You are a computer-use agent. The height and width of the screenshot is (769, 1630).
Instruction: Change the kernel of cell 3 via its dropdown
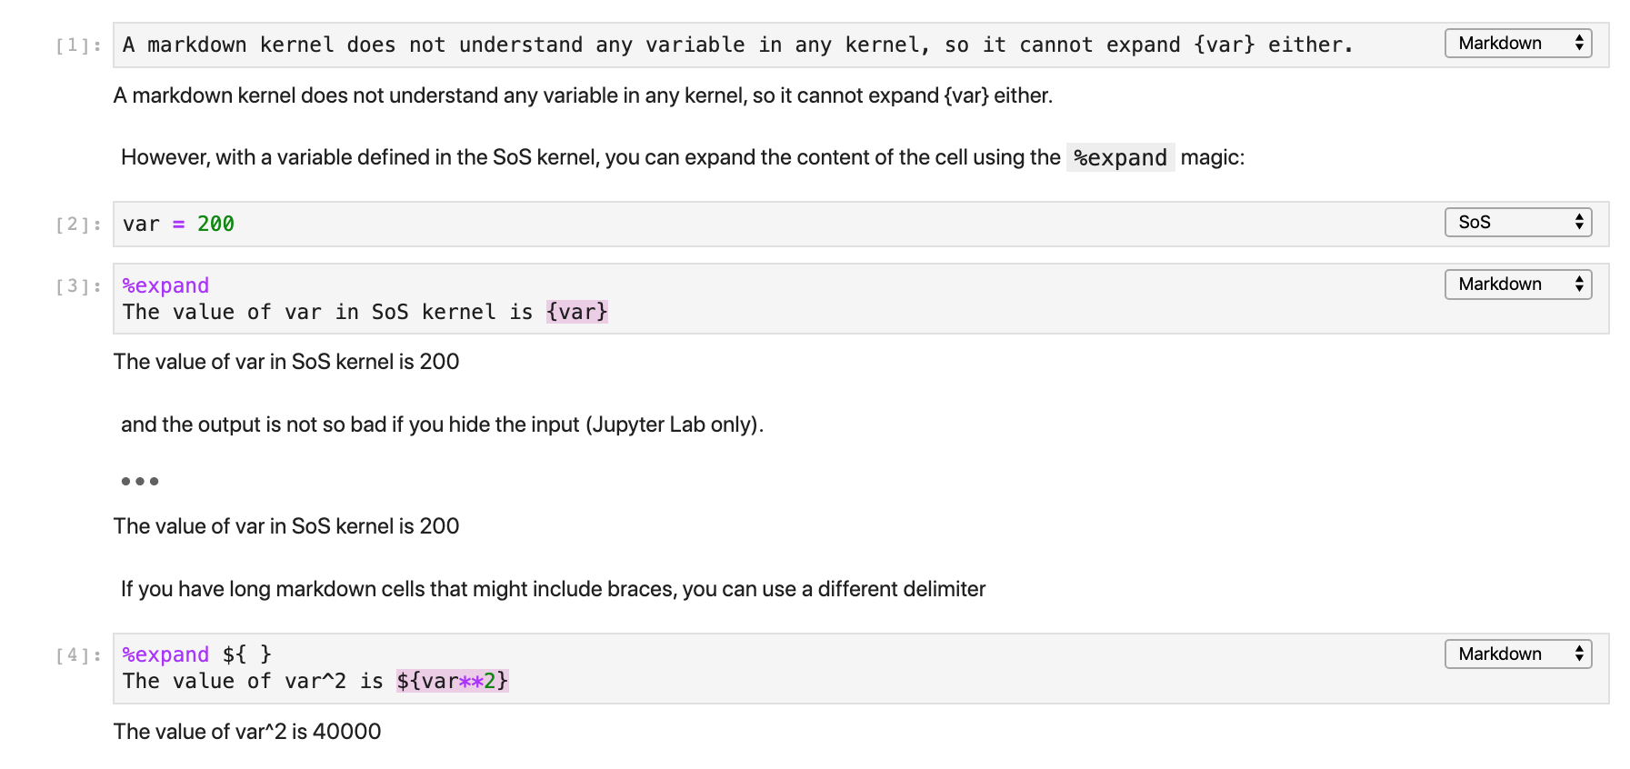click(x=1517, y=285)
